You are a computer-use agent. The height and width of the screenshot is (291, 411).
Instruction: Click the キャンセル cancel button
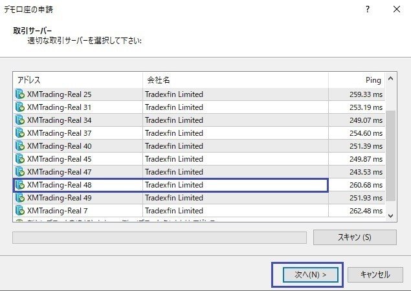click(x=375, y=274)
